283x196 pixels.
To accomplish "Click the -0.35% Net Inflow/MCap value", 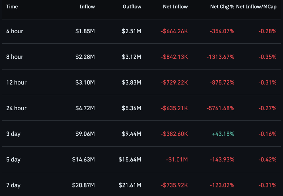I will (x=267, y=57).
